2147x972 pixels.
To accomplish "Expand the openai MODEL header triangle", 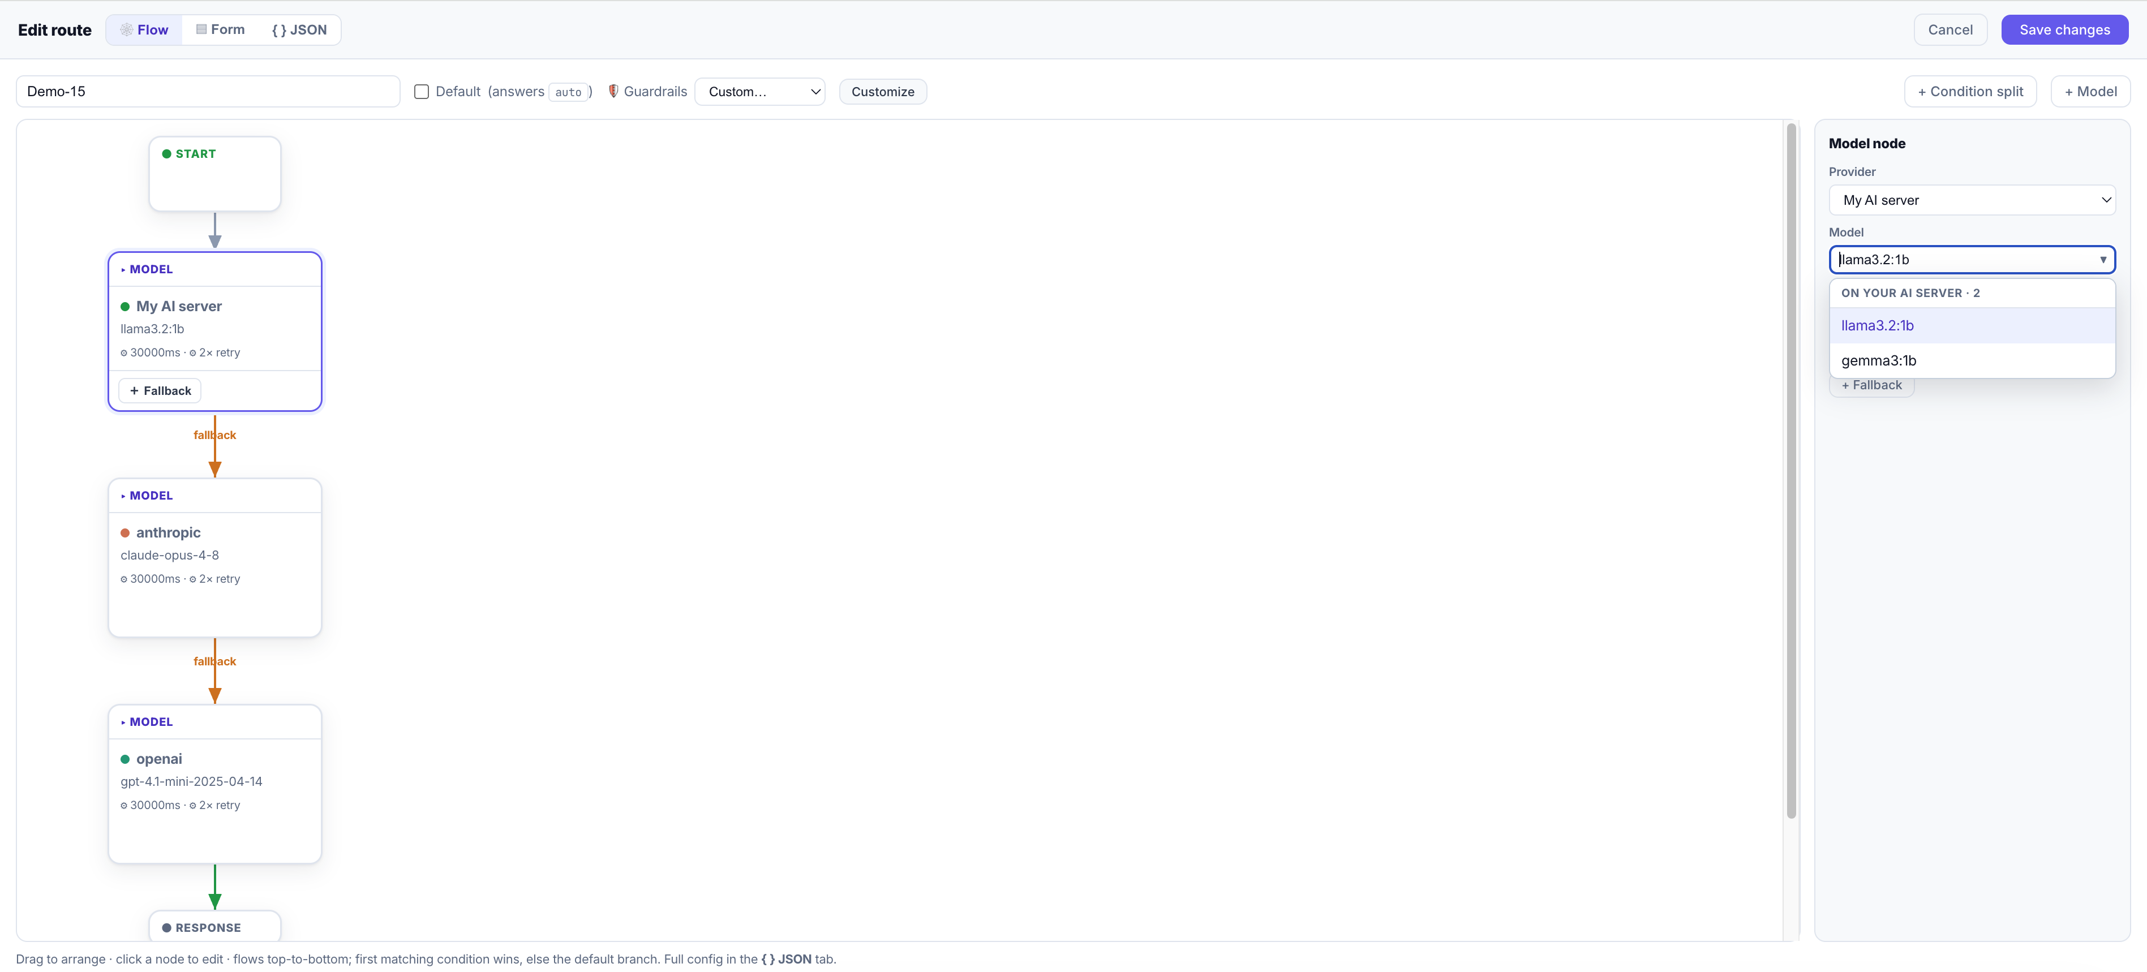I will (123, 722).
